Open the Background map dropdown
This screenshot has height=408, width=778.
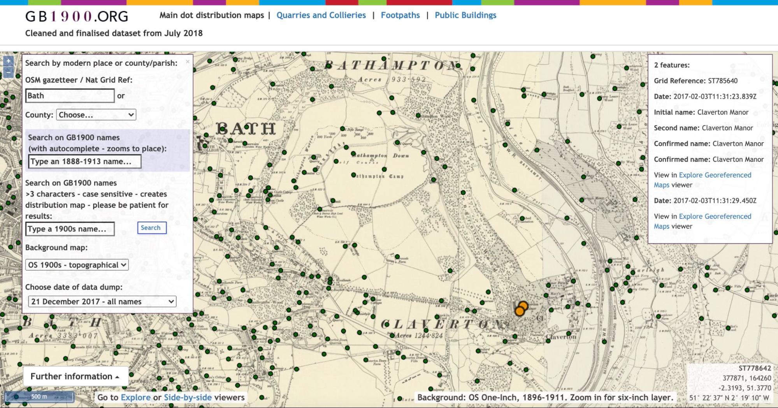[x=76, y=265]
